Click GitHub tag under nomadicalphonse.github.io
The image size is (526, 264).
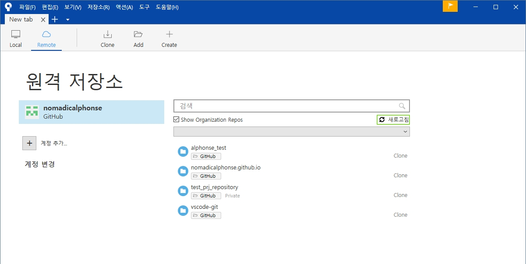(206, 176)
